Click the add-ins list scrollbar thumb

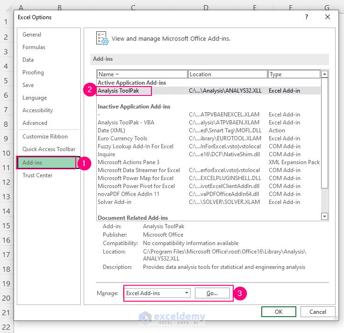tap(324, 133)
